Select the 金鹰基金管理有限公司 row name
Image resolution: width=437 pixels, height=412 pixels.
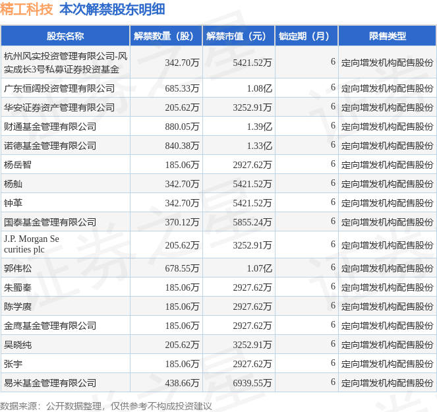(50, 326)
